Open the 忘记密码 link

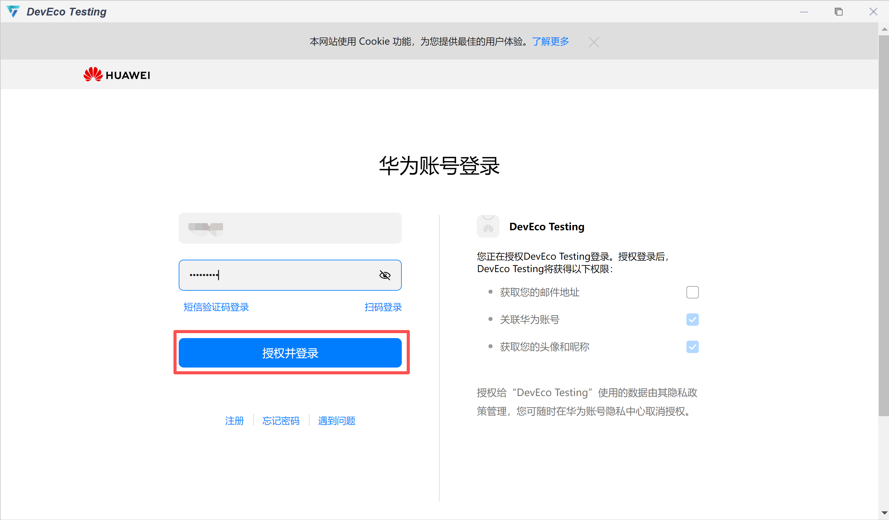(281, 421)
